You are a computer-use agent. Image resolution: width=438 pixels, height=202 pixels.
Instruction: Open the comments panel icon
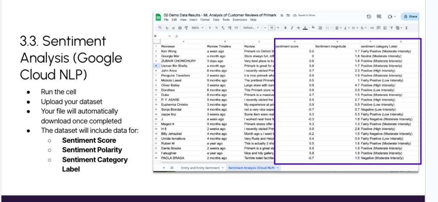pyautogui.click(x=379, y=17)
